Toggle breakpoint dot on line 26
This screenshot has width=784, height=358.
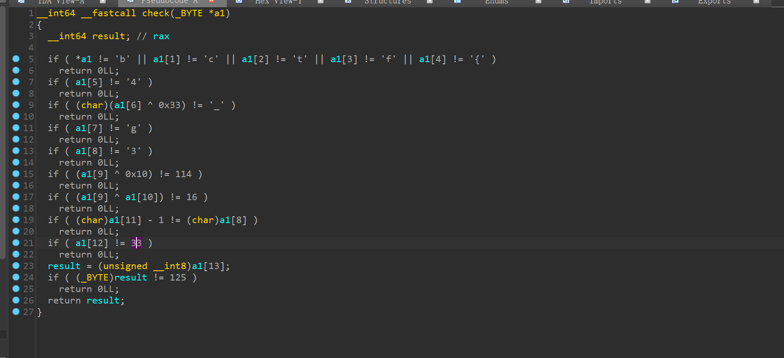pyautogui.click(x=16, y=300)
